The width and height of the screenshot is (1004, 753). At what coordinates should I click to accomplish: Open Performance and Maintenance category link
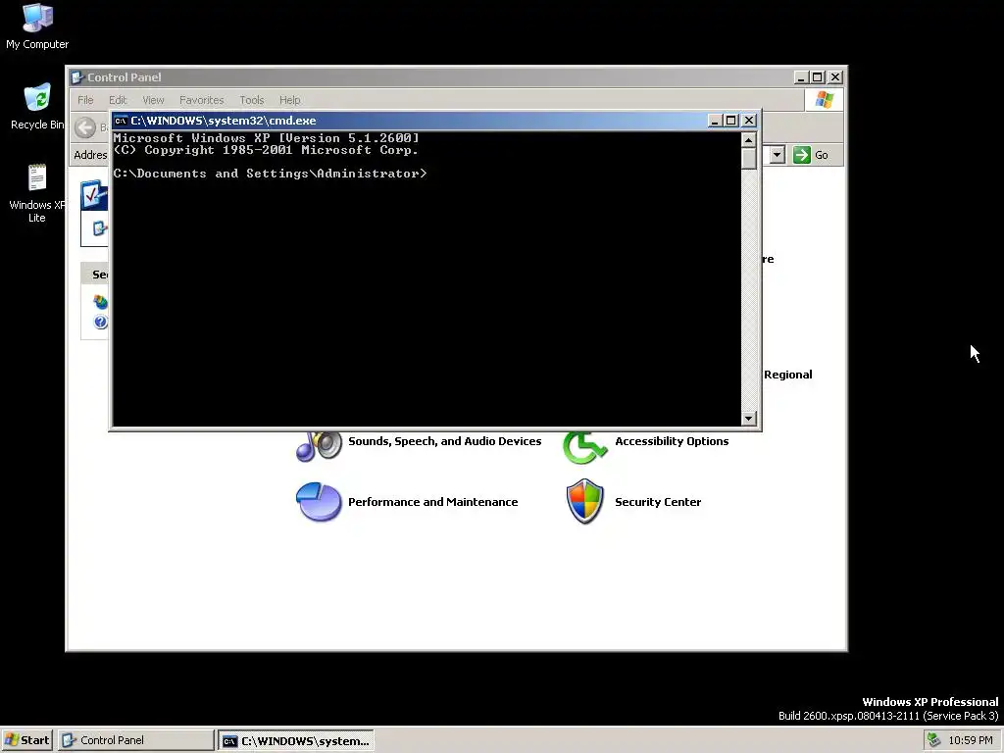432,502
